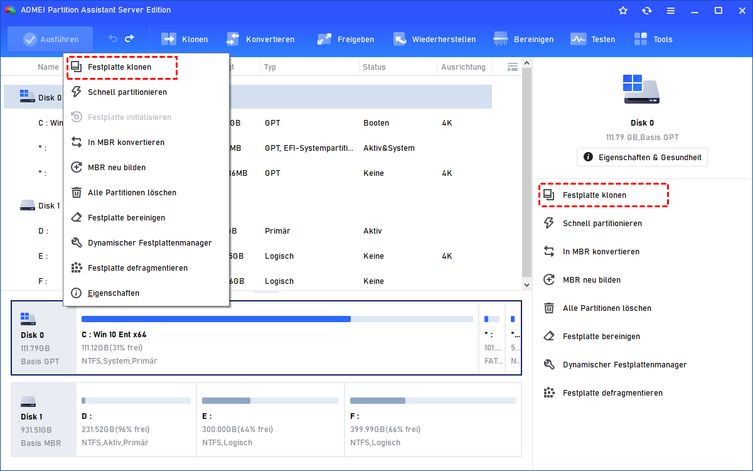Open the Testen toolbar menu
The height and width of the screenshot is (471, 753).
pyautogui.click(x=593, y=39)
